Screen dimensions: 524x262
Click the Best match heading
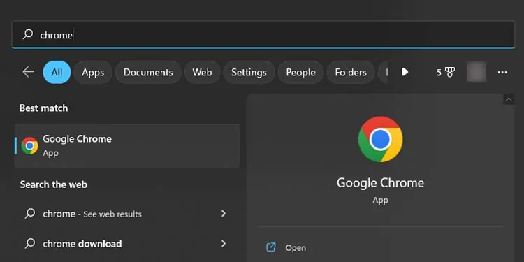[44, 108]
